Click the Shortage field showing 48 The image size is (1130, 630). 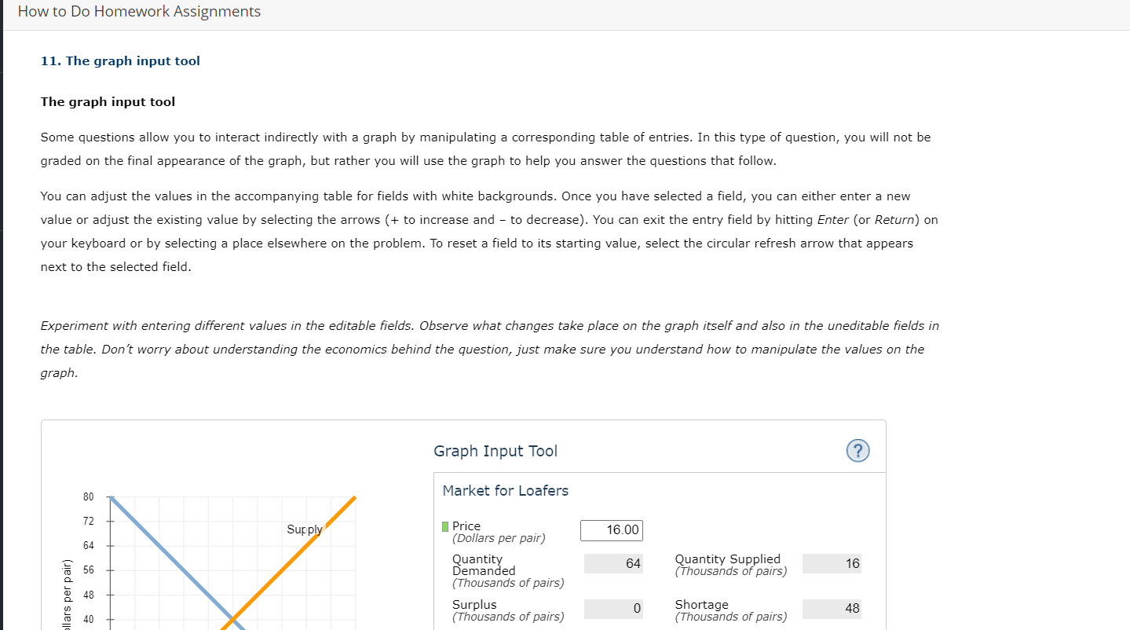click(831, 609)
